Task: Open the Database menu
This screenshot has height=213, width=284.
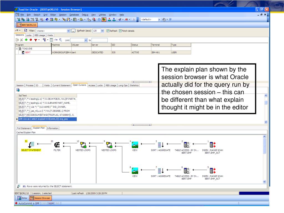Action: (x=74, y=15)
